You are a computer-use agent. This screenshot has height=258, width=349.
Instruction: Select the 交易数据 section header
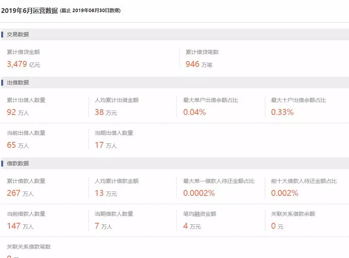click(18, 34)
